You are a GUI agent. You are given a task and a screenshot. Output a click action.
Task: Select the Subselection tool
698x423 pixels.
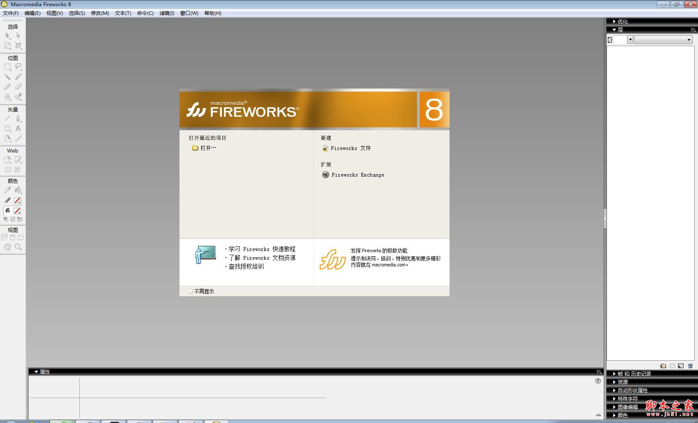point(18,36)
